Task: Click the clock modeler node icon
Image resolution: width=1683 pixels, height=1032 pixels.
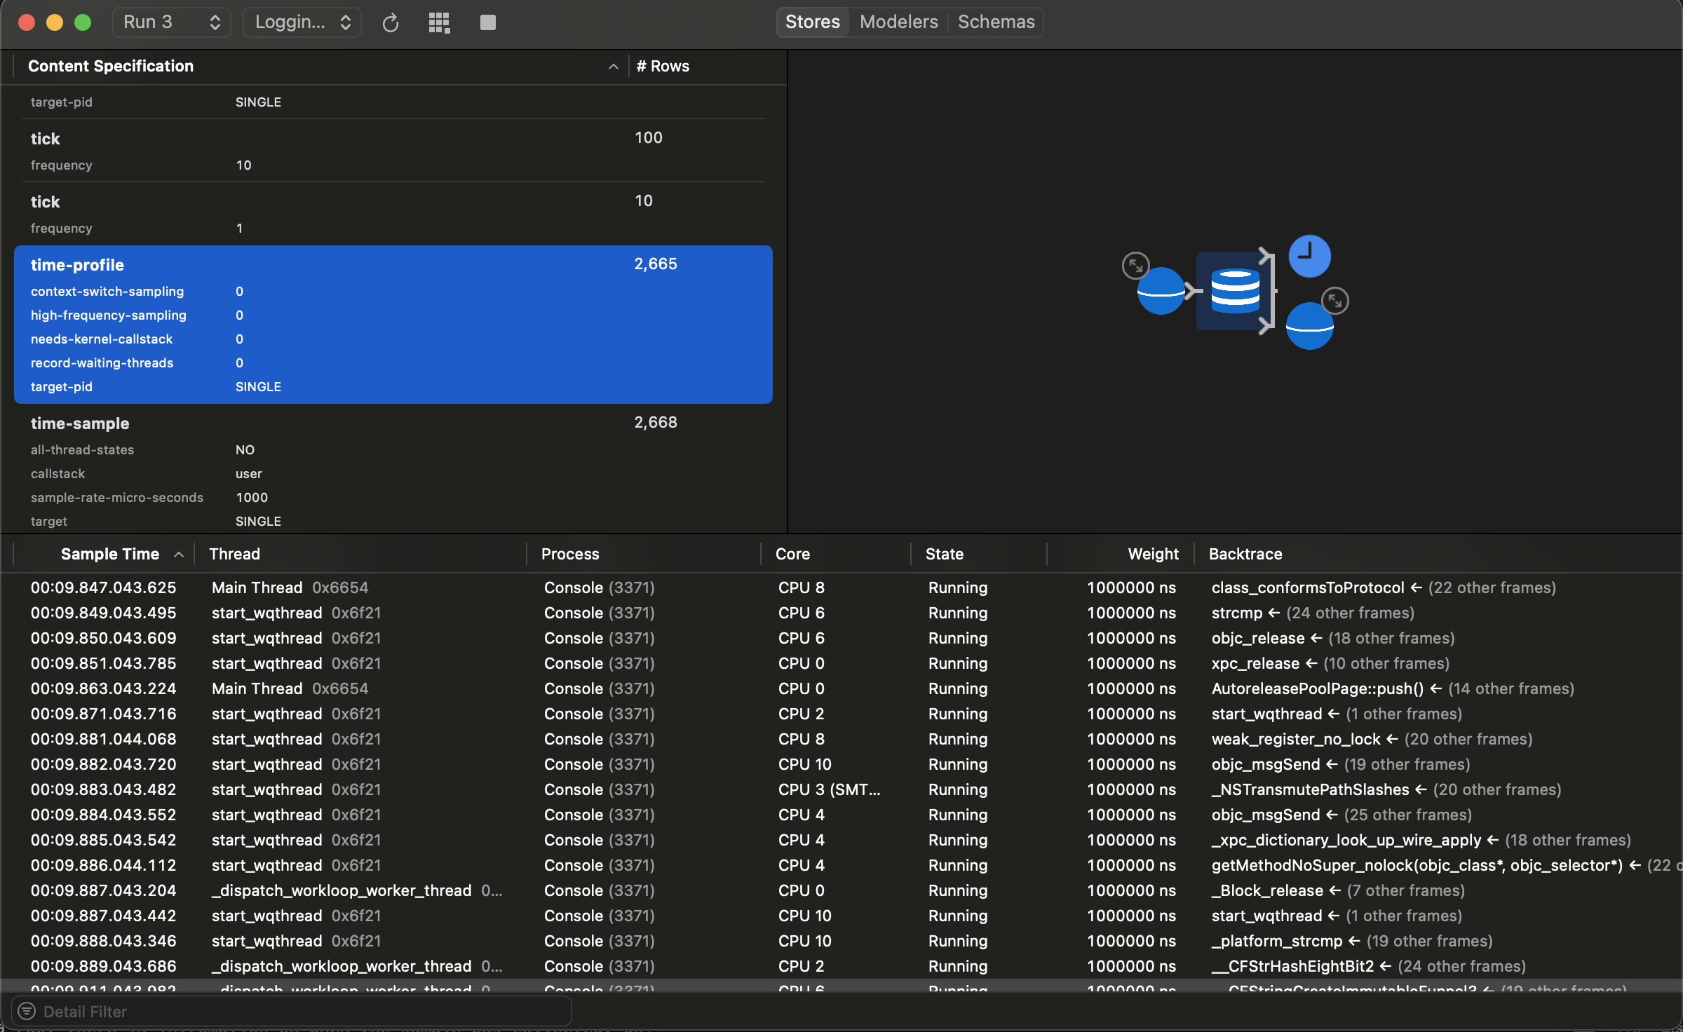Action: [1309, 256]
